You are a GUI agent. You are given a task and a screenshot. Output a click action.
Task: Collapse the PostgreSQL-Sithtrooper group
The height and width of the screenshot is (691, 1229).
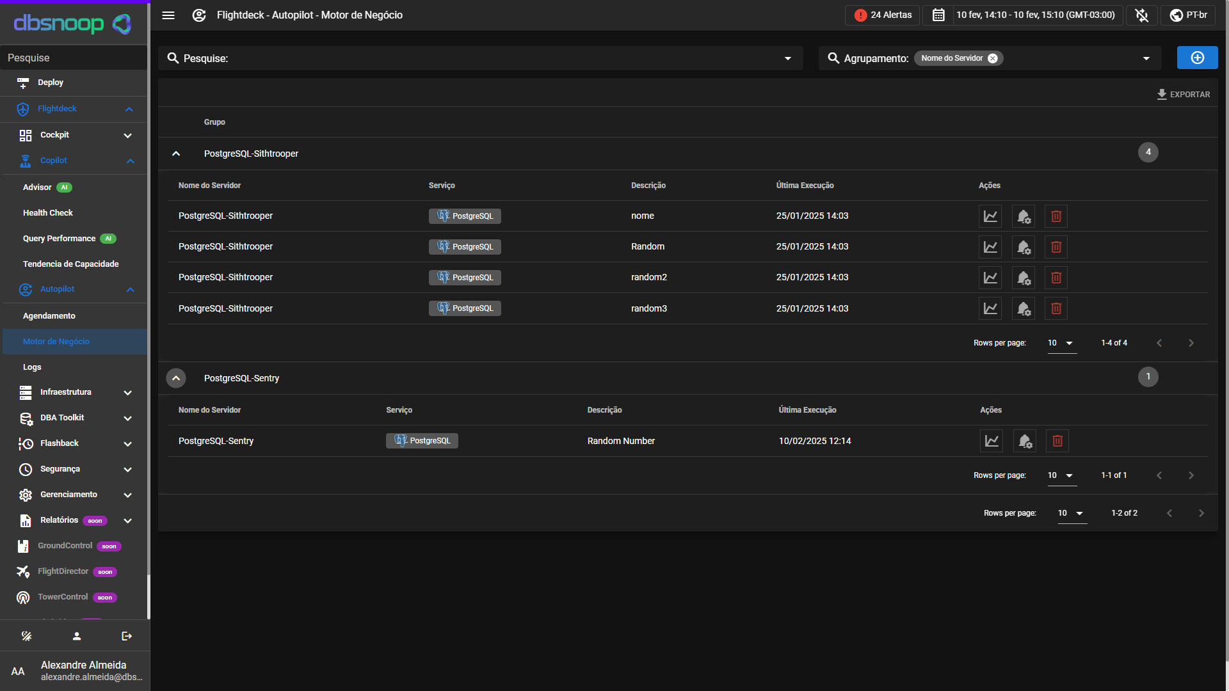coord(176,154)
